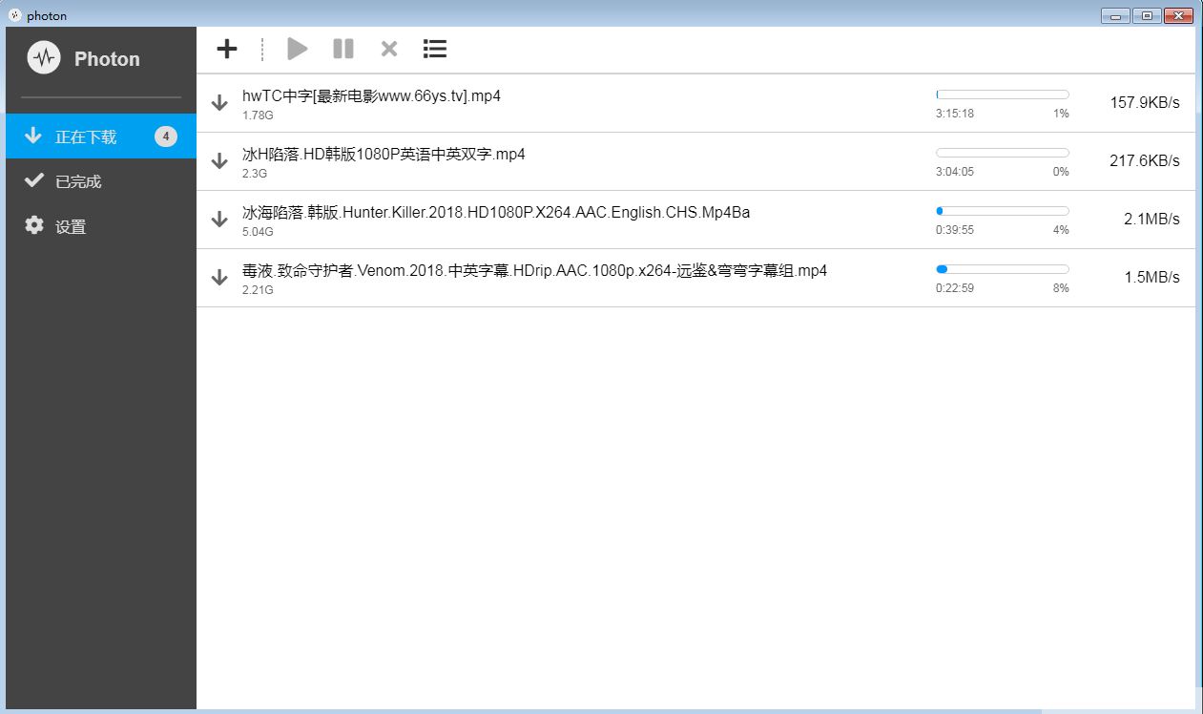Click the checkmark icon beside 已完成
Screen dimensions: 1203x714
[x=34, y=180]
